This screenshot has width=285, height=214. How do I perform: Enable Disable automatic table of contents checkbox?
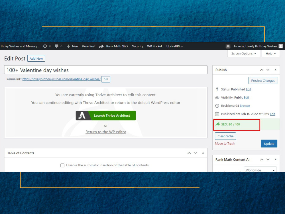pos(62,165)
